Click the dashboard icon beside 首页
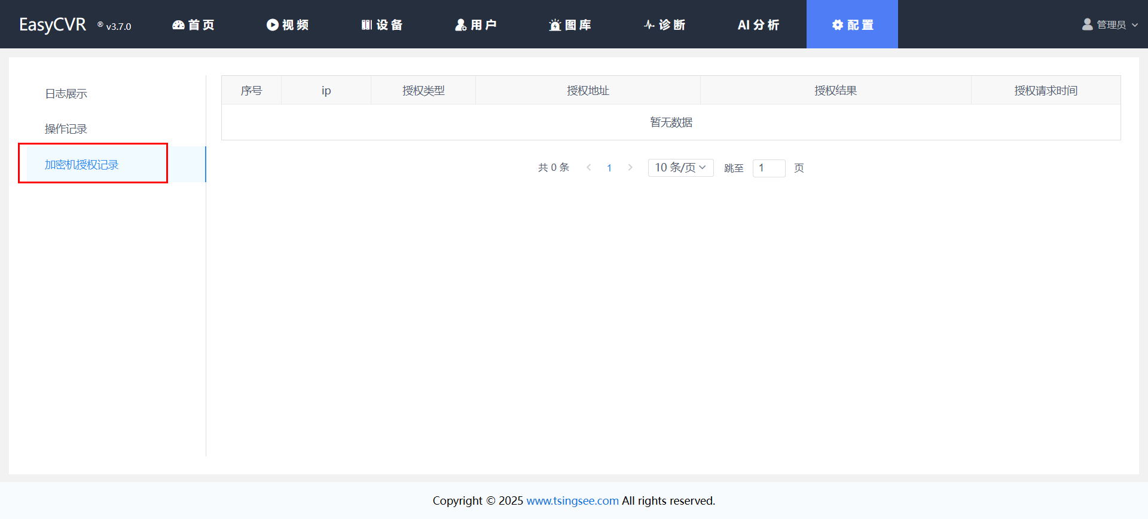Screen dimensions: 1148x519 [178, 25]
